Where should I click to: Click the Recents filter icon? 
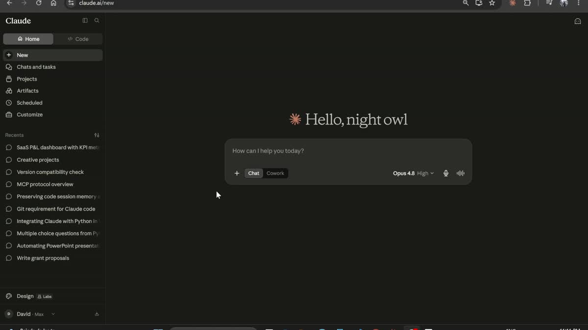click(97, 135)
